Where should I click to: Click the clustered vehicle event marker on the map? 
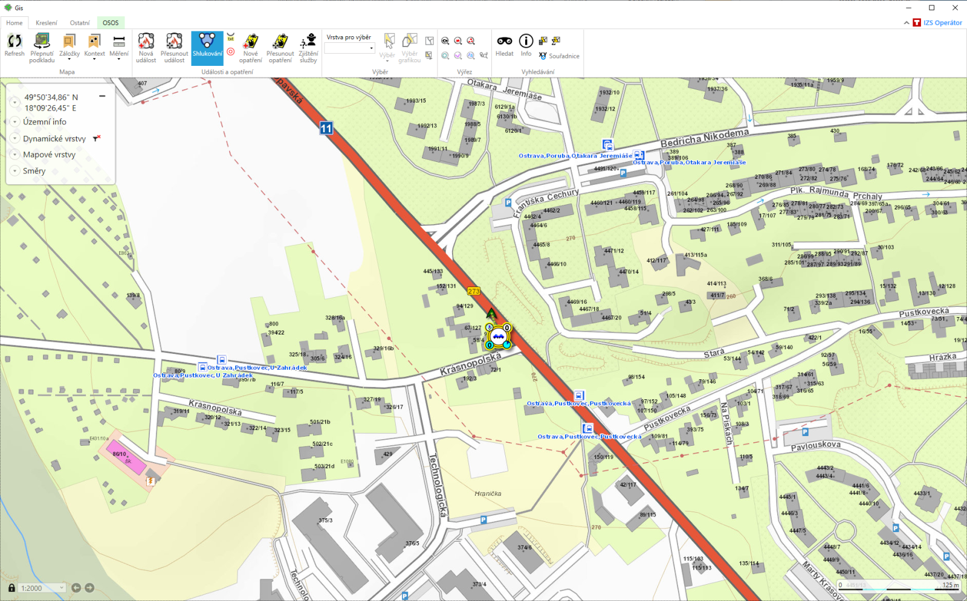498,336
